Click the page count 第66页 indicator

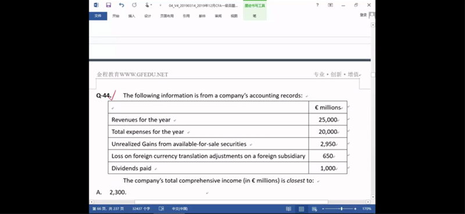pyautogui.click(x=108, y=209)
